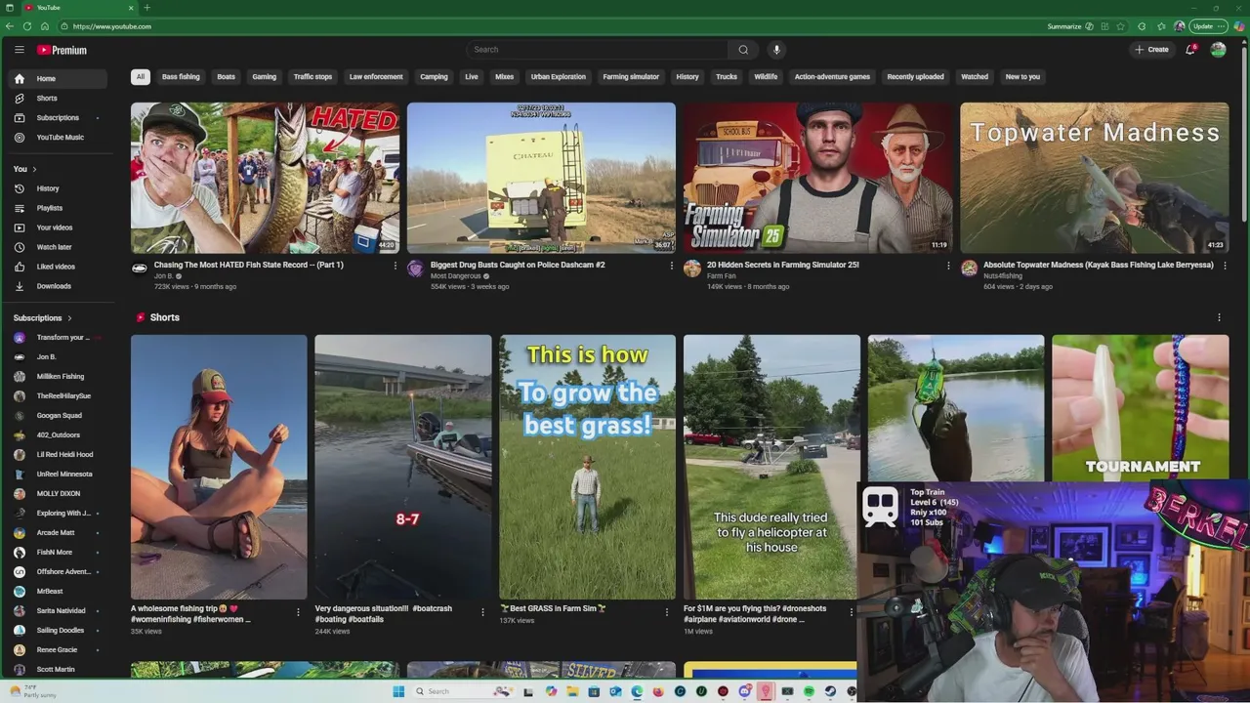Close the YouTube browser tab

[131, 8]
